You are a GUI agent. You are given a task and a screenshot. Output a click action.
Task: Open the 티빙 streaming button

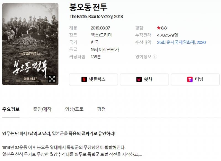click(x=195, y=80)
